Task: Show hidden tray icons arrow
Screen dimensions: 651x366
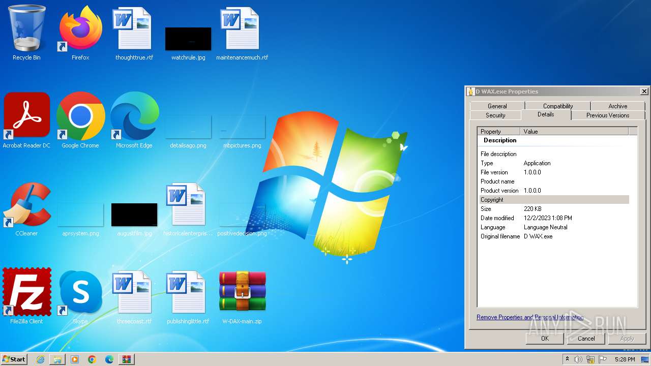Action: pos(567,359)
